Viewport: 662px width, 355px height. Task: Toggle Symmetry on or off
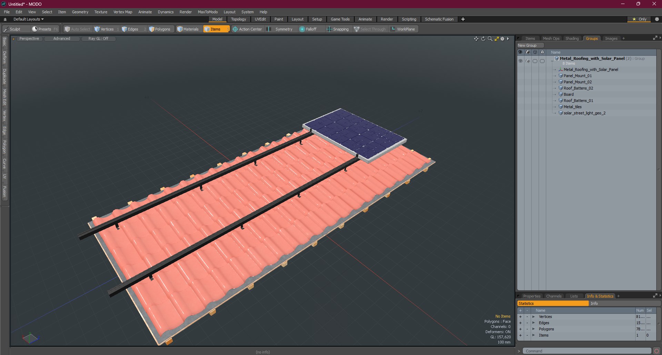pos(280,29)
